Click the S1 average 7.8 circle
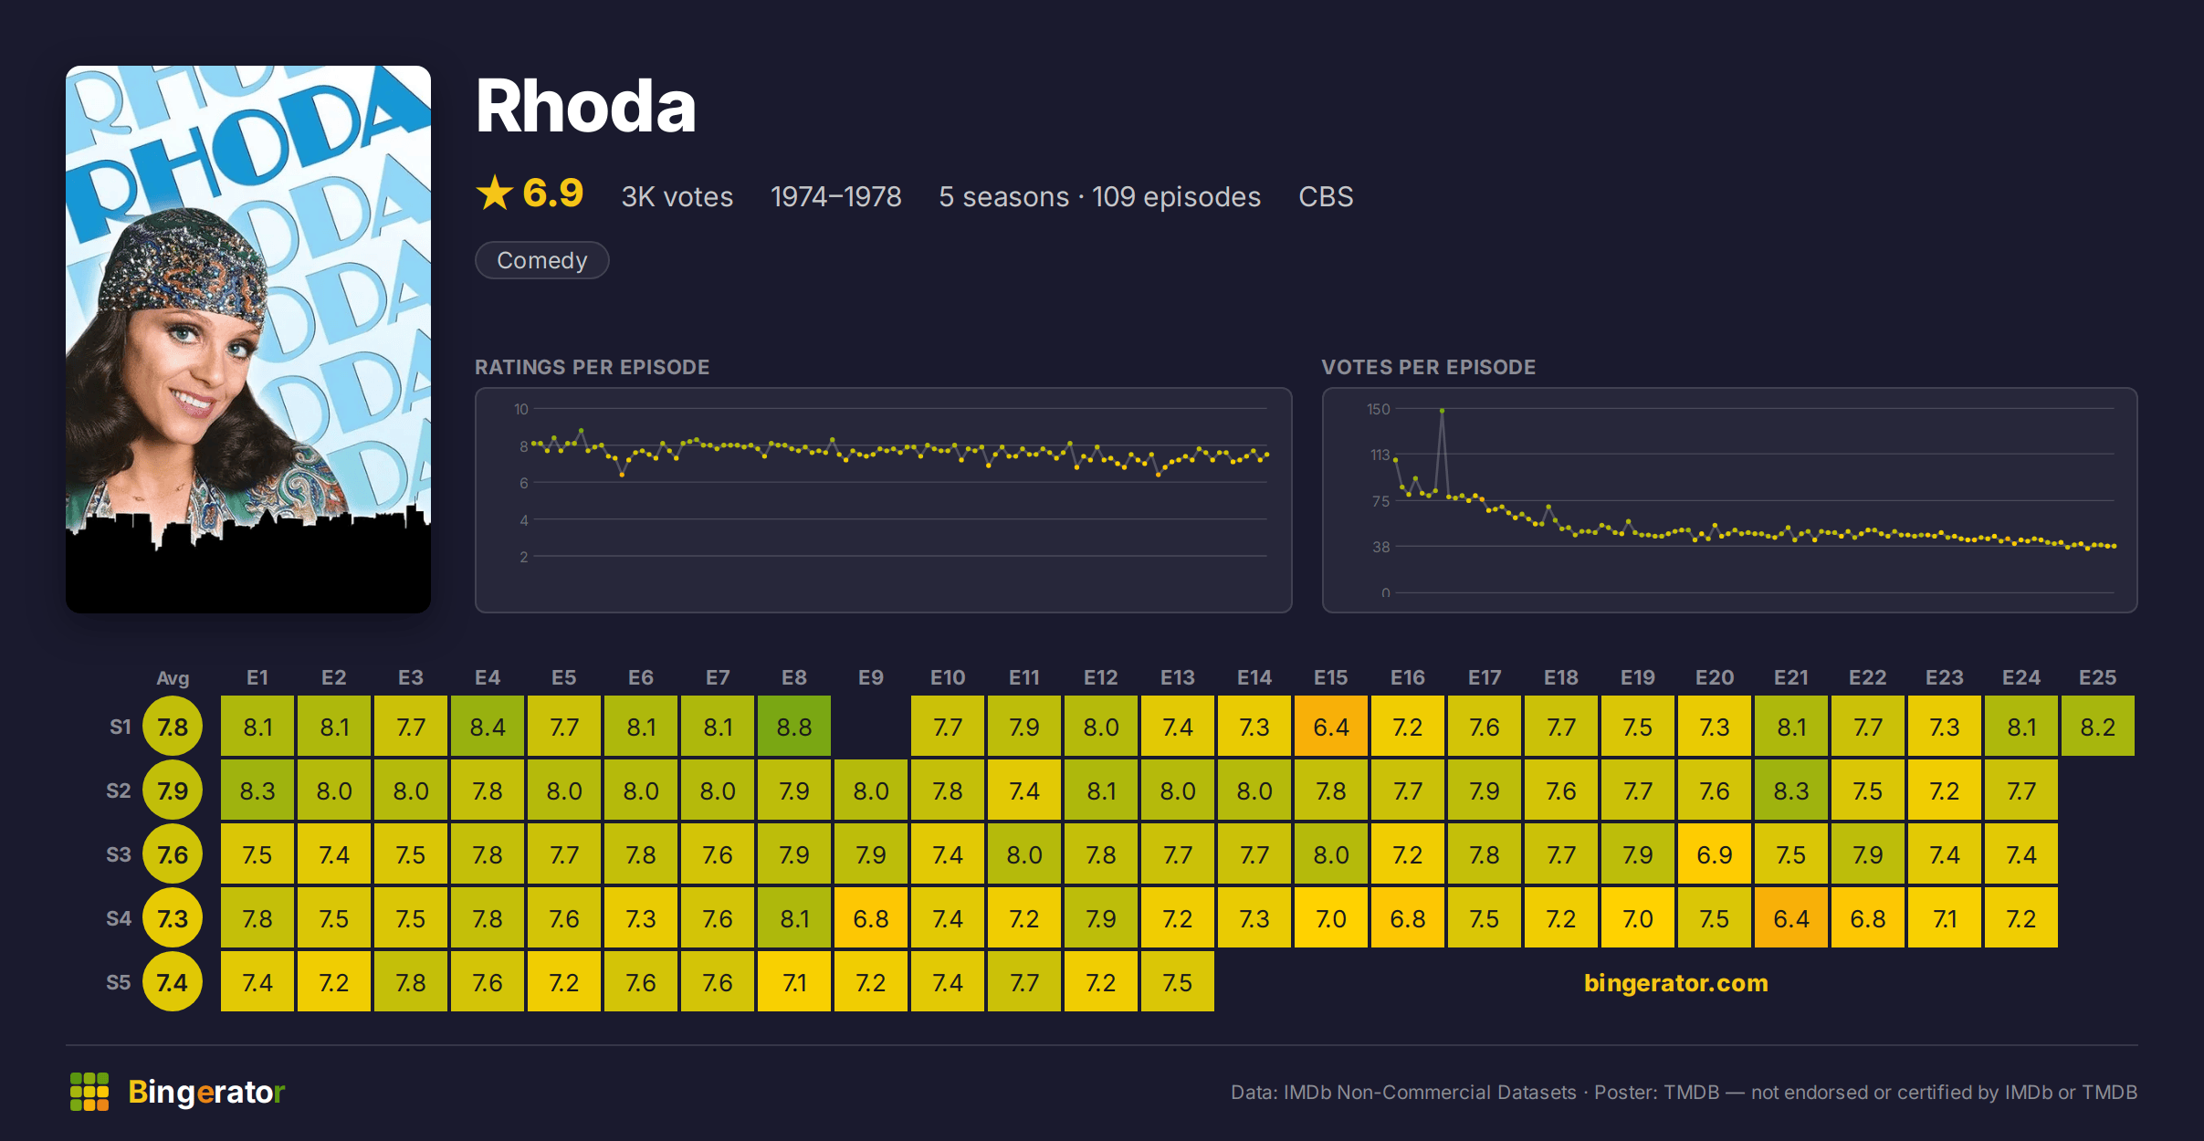Image resolution: width=2204 pixels, height=1141 pixels. coord(173,727)
